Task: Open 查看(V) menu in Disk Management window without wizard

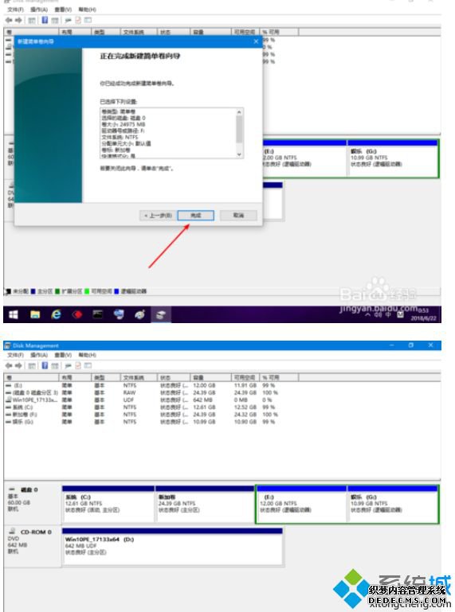Action: pyautogui.click(x=63, y=355)
